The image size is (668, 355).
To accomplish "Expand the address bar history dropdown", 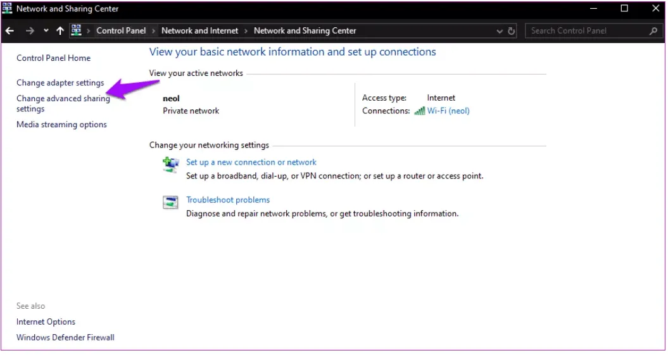I will (500, 30).
